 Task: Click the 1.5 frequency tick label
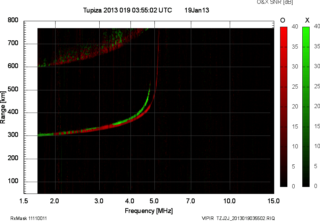24,201
